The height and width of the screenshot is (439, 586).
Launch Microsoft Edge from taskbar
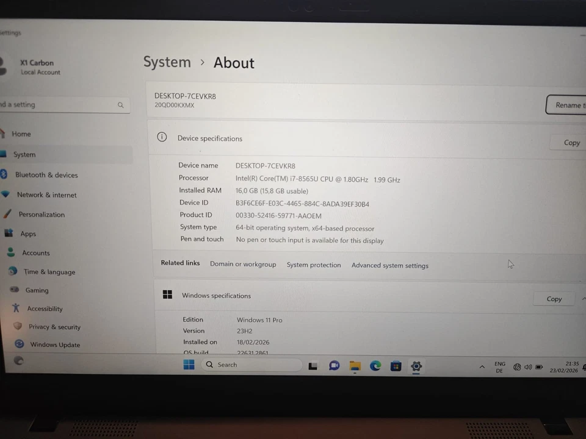coord(375,366)
